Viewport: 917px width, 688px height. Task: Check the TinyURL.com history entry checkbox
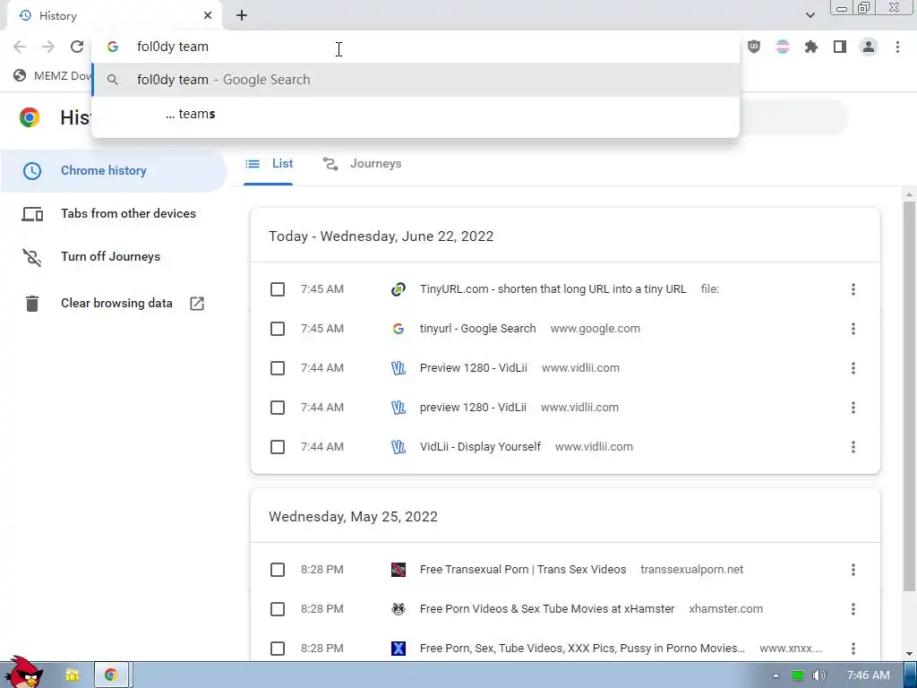pos(278,289)
